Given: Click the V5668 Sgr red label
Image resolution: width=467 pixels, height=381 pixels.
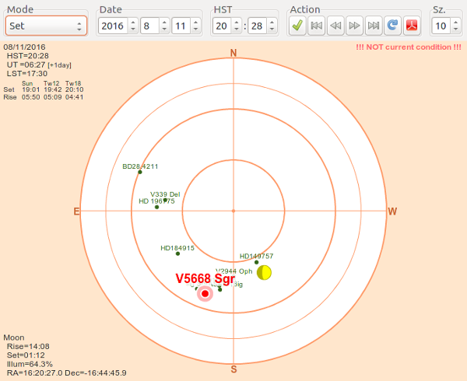Looking at the screenshot, I should click(205, 278).
